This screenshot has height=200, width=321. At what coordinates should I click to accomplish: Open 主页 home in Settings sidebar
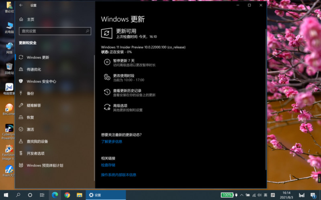(31, 19)
